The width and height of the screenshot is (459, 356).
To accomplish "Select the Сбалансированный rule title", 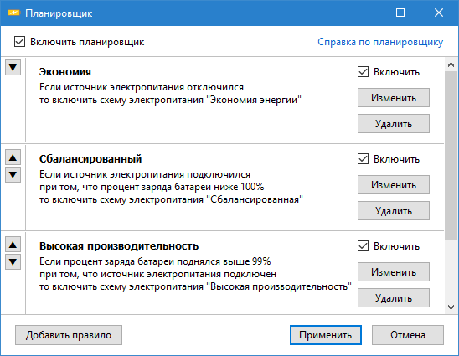I will (x=90, y=159).
